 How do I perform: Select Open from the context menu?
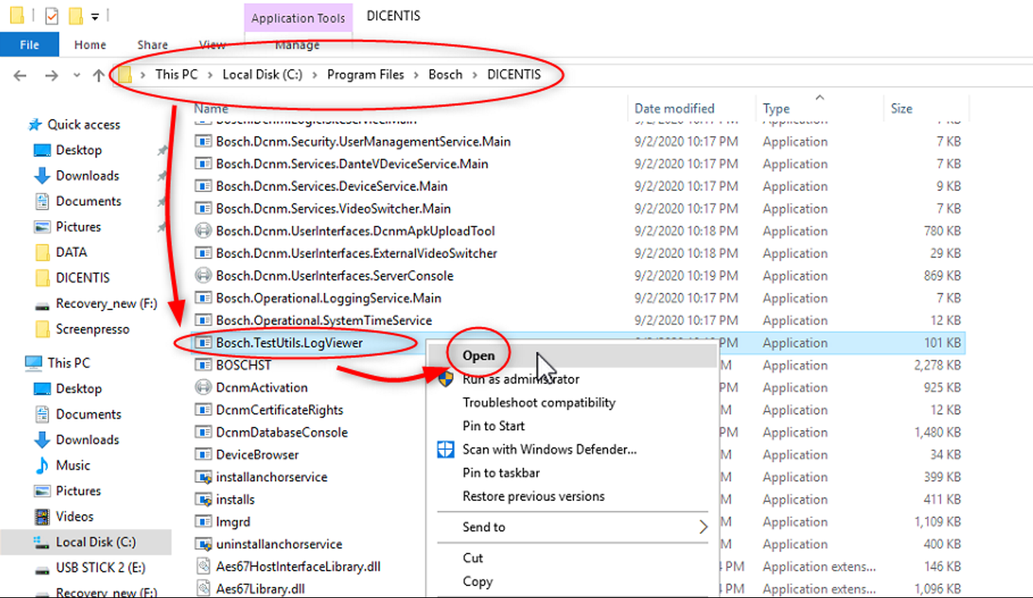(479, 356)
